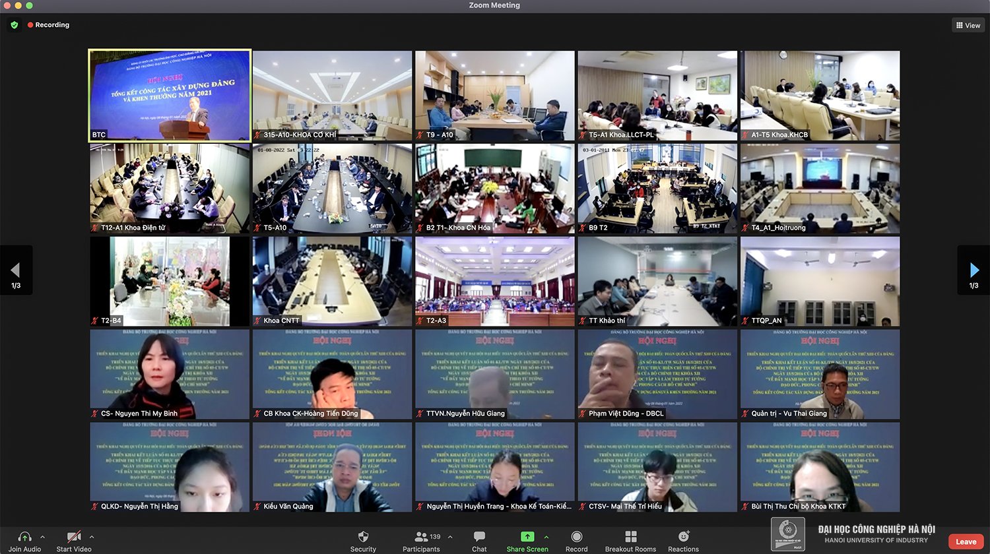This screenshot has height=554, width=990.
Task: Click the Zoom Meeting title bar
Action: pos(495,5)
